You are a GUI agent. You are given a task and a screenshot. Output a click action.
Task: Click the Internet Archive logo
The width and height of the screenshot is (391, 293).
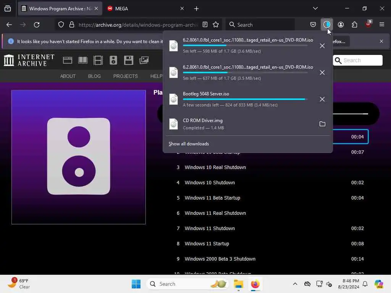click(29, 60)
